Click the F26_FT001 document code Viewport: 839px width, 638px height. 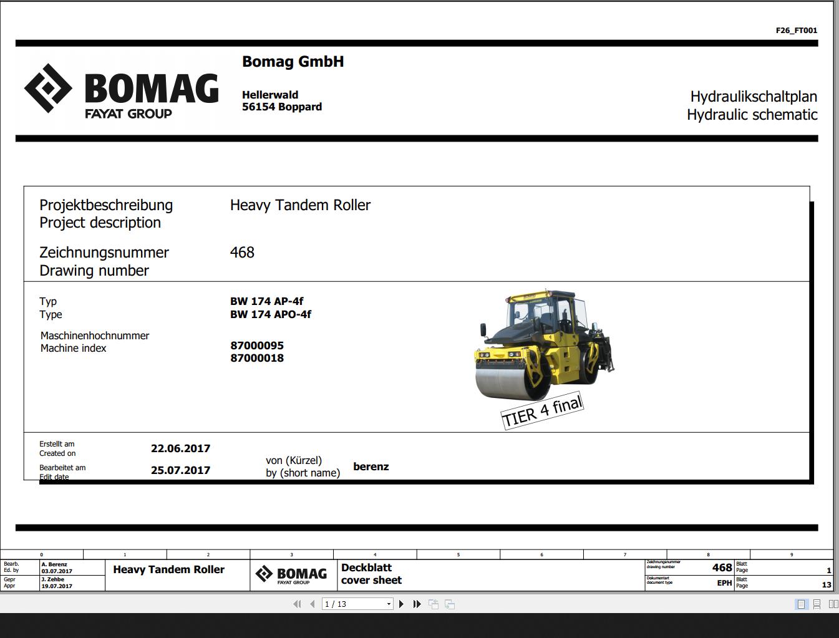click(797, 30)
